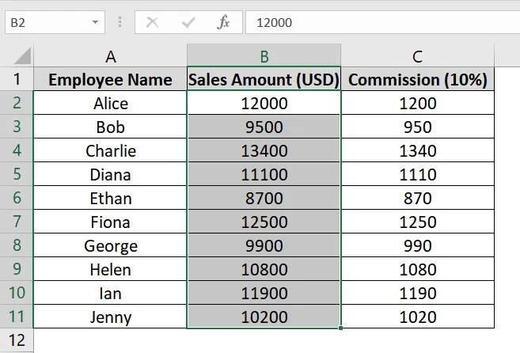
Task: Click the commission cell with 1080
Action: point(418,269)
